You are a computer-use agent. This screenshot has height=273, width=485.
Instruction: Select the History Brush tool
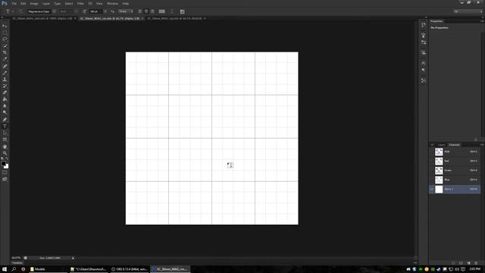[x=5, y=86]
